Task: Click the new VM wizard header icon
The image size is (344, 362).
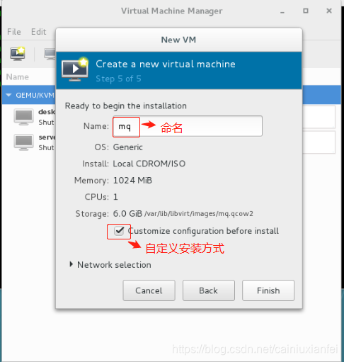Action: click(x=75, y=69)
